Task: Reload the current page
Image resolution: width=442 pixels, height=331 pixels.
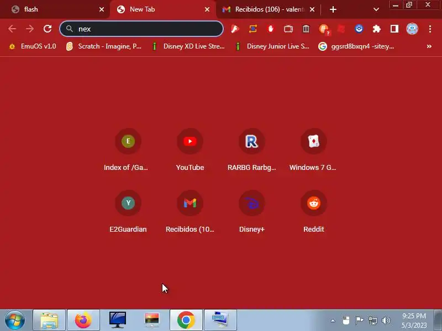Action: (48, 29)
